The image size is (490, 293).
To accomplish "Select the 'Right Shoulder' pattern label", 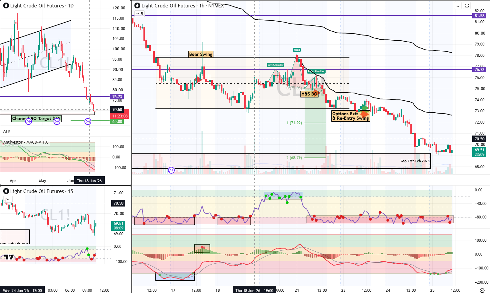I will click(x=316, y=71).
